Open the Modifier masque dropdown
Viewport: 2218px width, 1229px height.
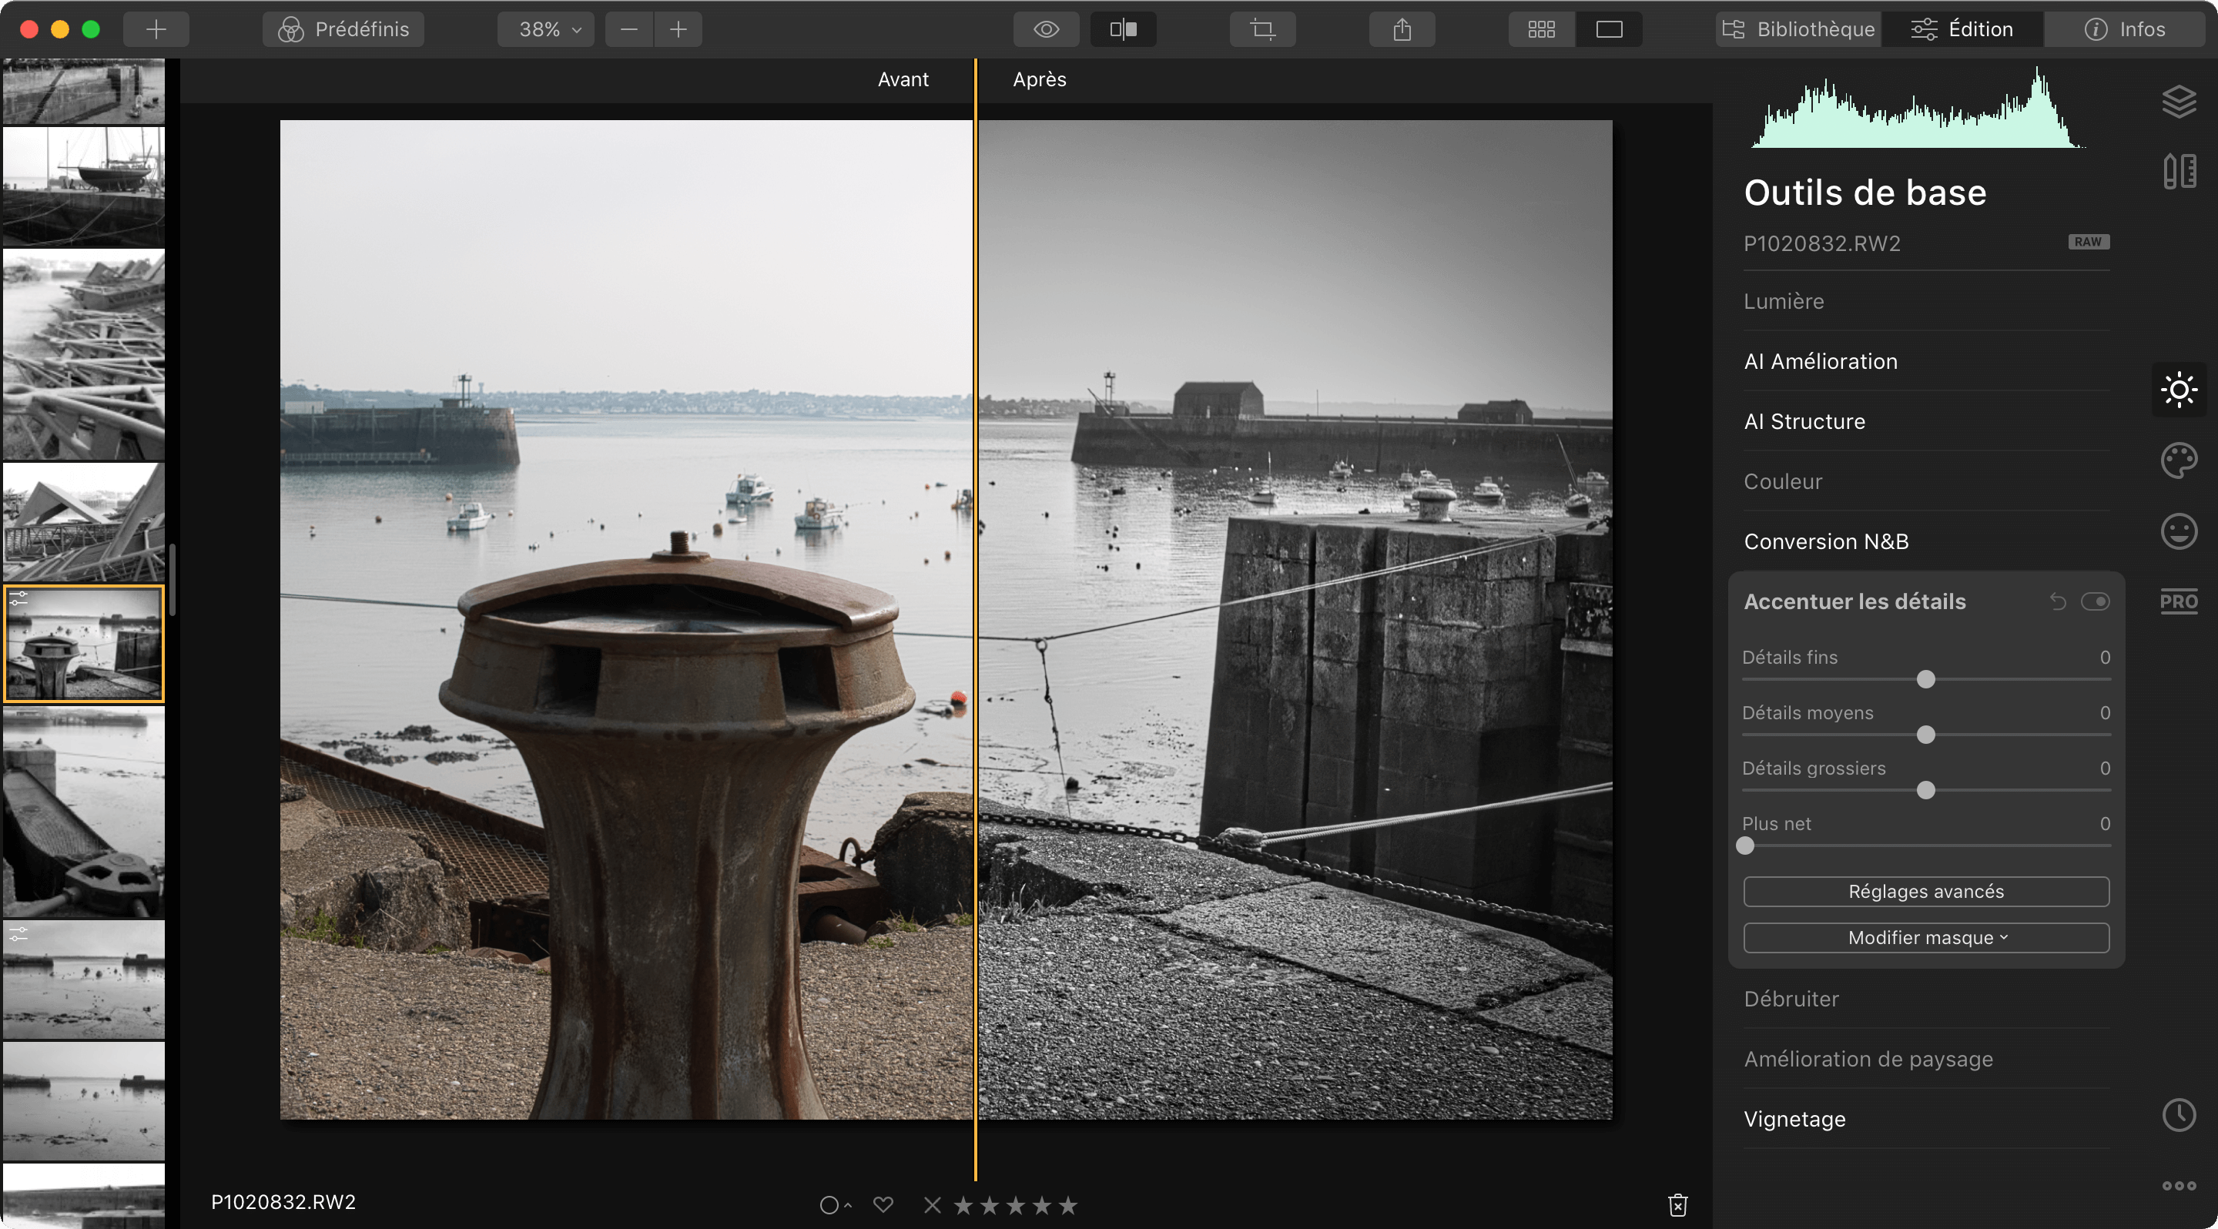pos(1926,937)
